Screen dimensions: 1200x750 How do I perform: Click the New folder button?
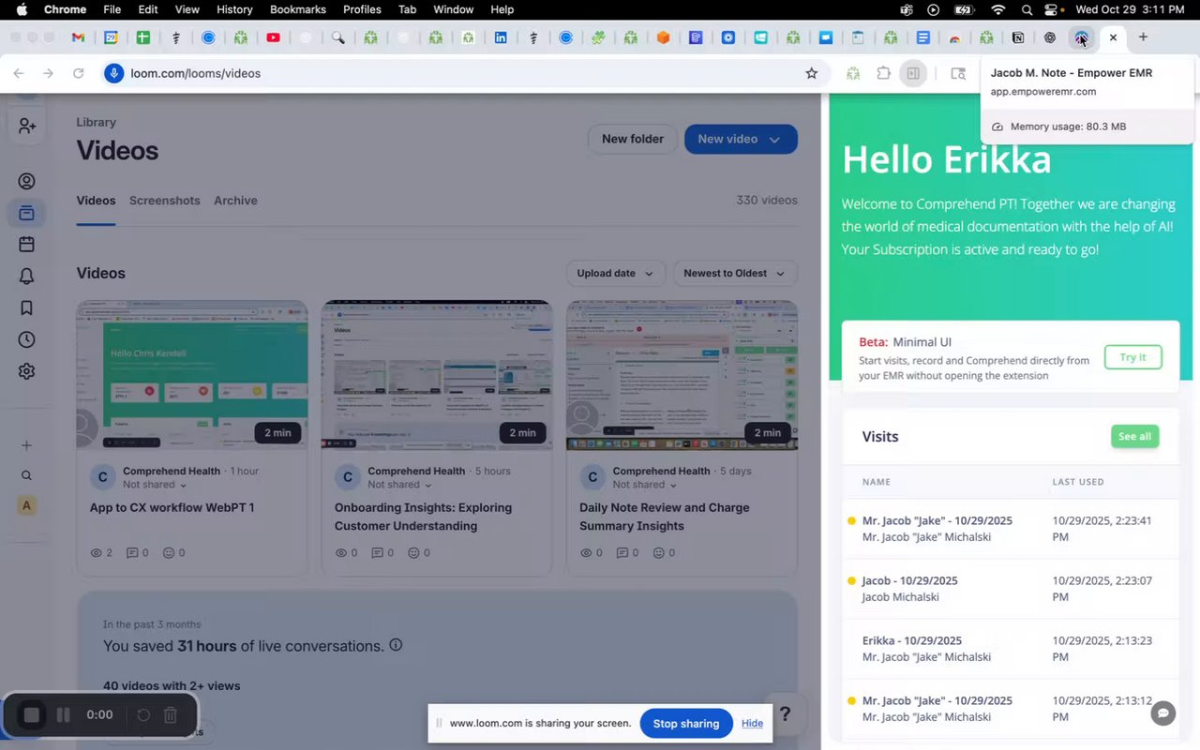tap(633, 139)
